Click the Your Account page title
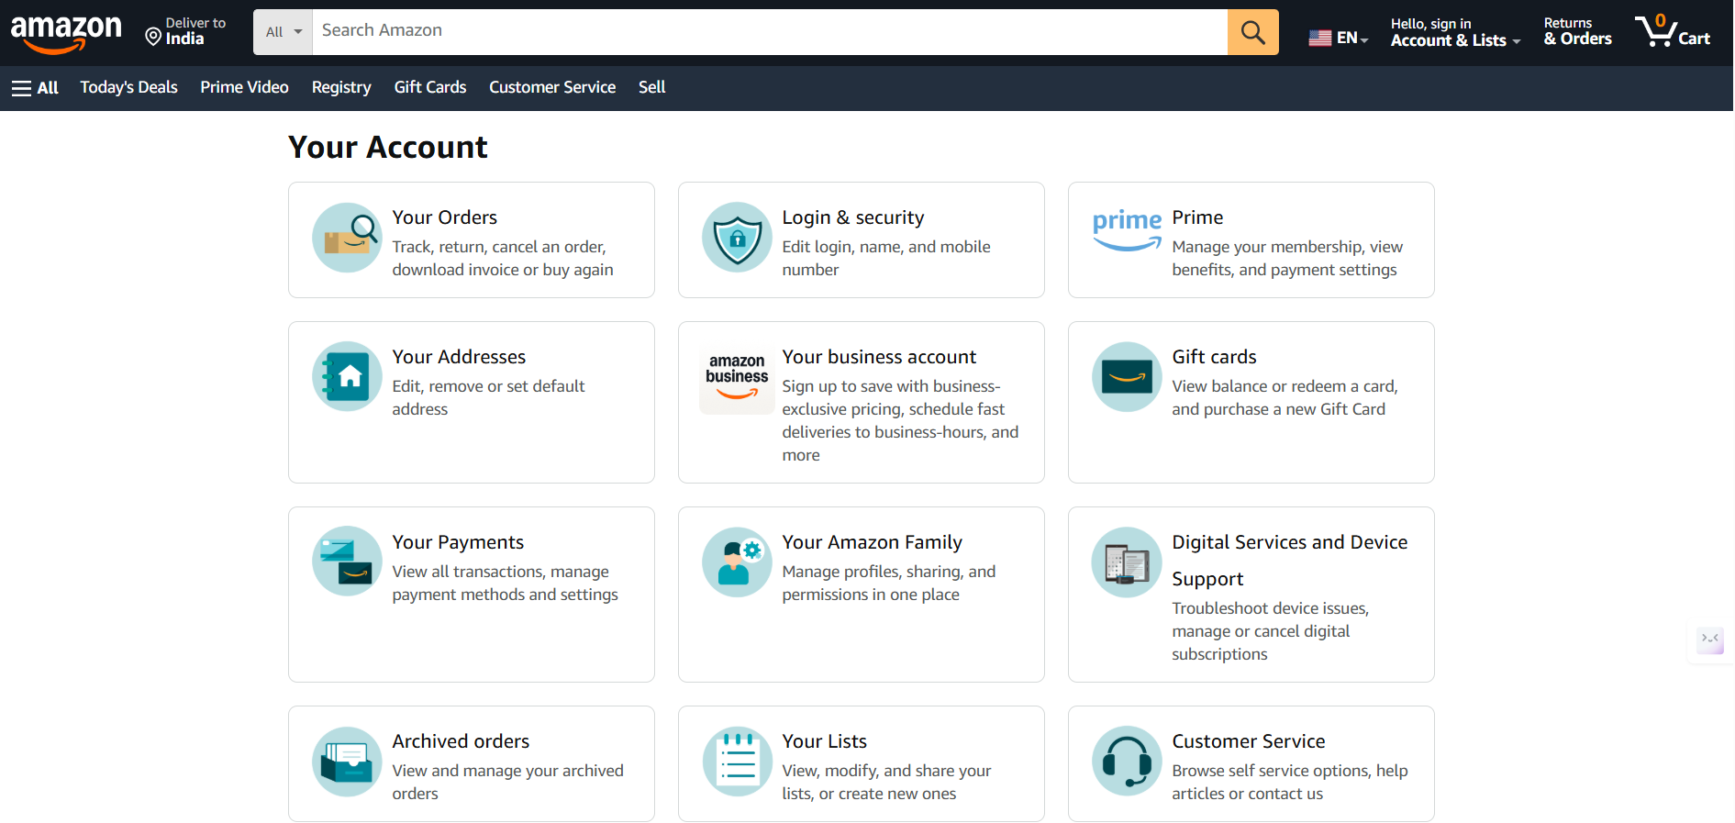 click(x=388, y=148)
